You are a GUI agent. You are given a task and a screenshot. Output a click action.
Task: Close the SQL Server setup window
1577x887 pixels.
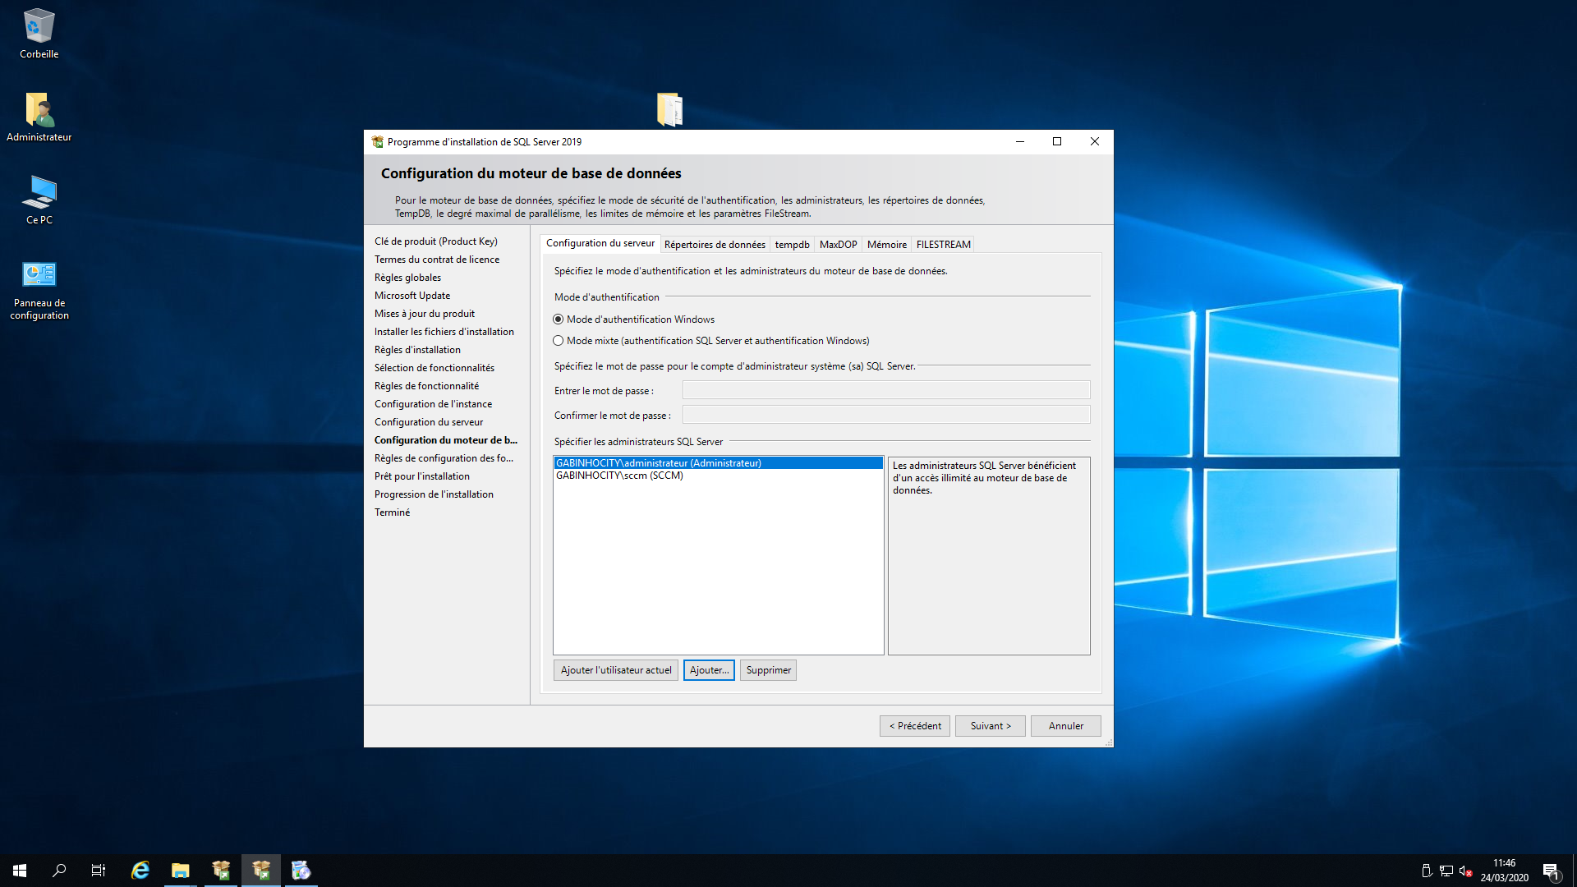coord(1095,142)
